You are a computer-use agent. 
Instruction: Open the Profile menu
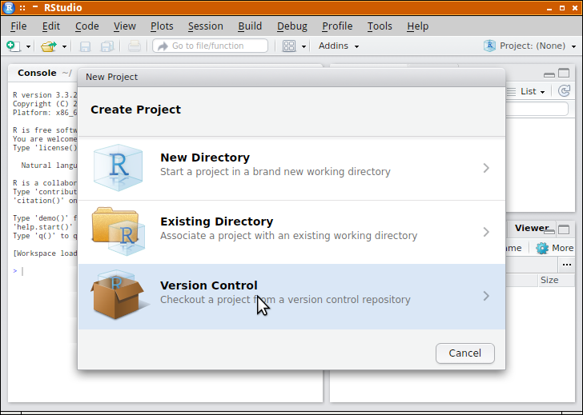337,26
